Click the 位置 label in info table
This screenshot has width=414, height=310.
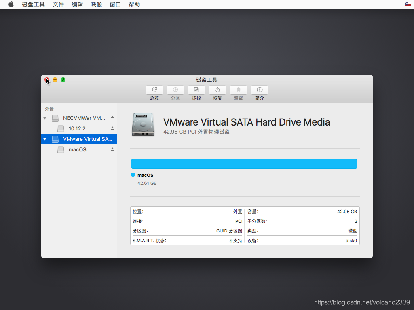(138, 212)
